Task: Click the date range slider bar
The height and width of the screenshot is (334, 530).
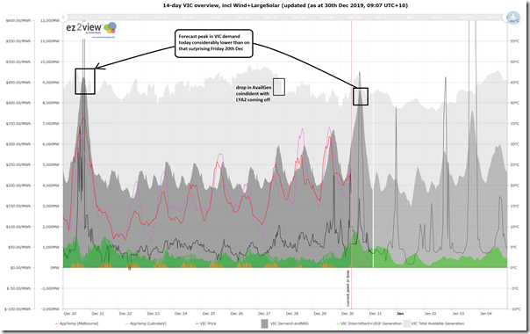Action: pyautogui.click(x=285, y=17)
